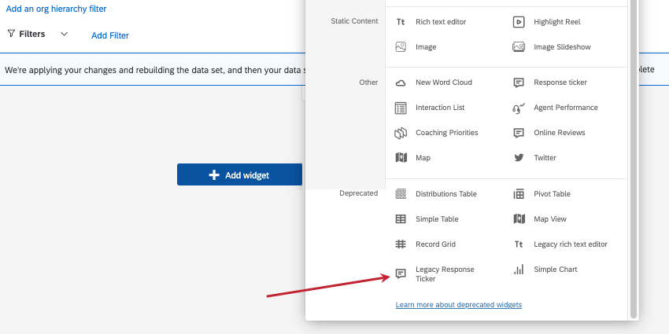Image resolution: width=669 pixels, height=334 pixels.
Task: Click the Deprecated section label
Action: click(358, 193)
